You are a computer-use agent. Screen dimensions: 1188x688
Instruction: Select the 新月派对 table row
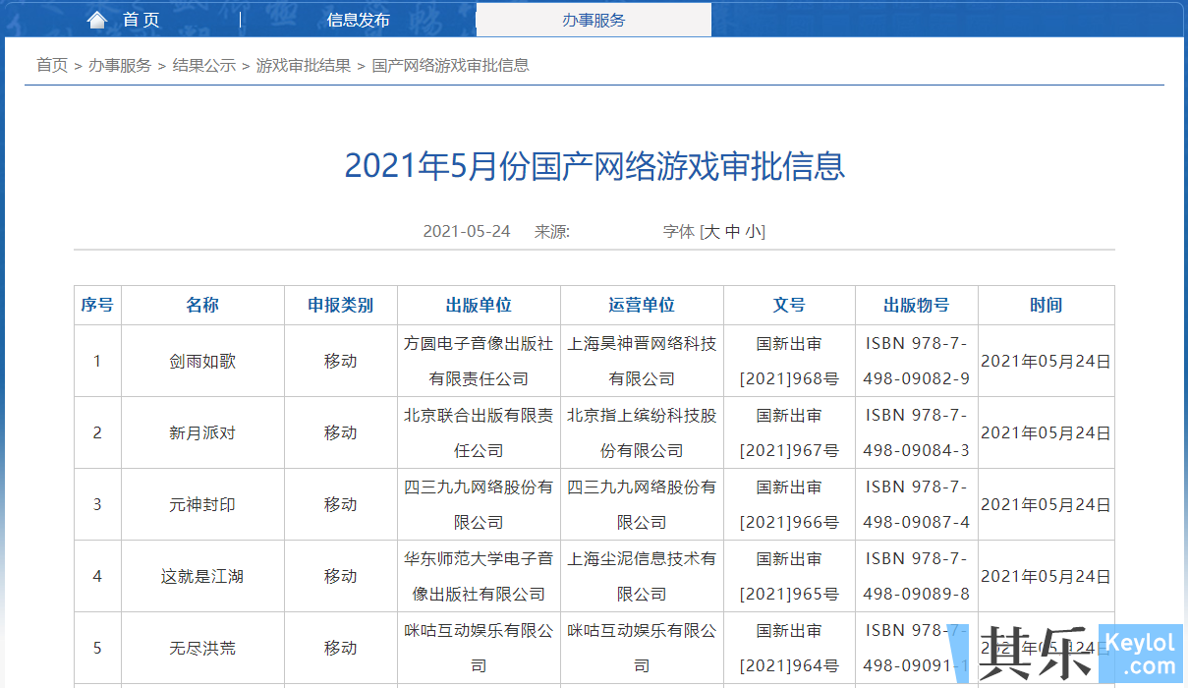click(201, 432)
